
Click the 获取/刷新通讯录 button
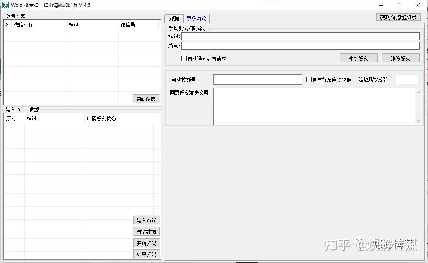coord(398,17)
